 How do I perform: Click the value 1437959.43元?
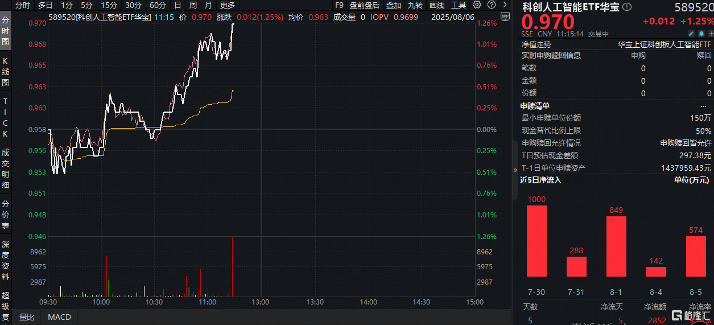pos(687,168)
